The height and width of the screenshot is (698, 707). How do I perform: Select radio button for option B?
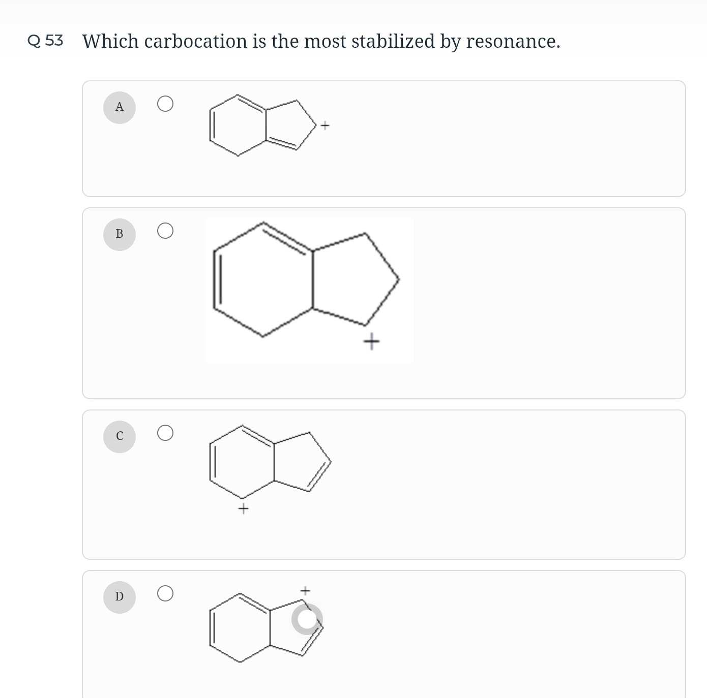pyautogui.click(x=165, y=231)
